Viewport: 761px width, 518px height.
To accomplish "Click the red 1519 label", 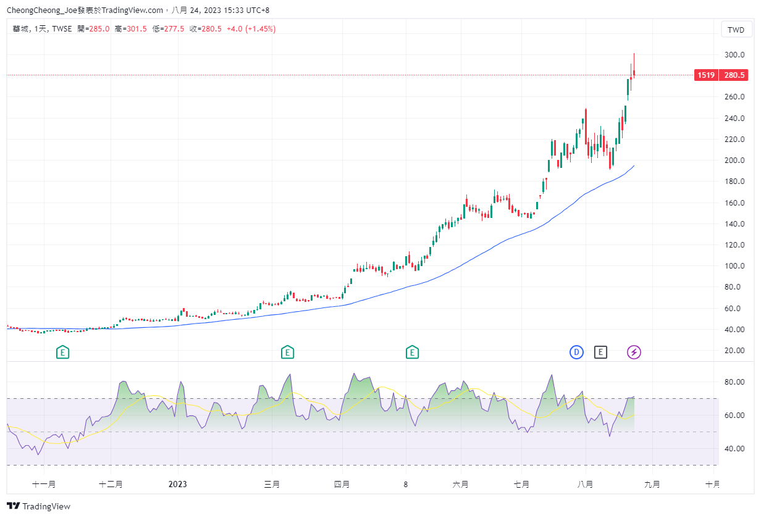I will pos(705,75).
